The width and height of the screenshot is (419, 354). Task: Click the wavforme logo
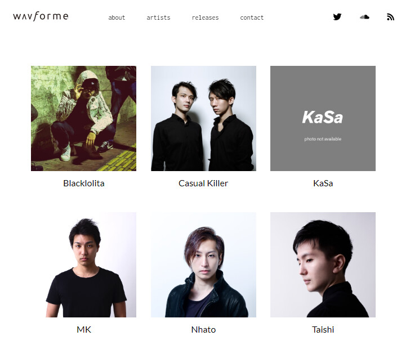tap(41, 16)
